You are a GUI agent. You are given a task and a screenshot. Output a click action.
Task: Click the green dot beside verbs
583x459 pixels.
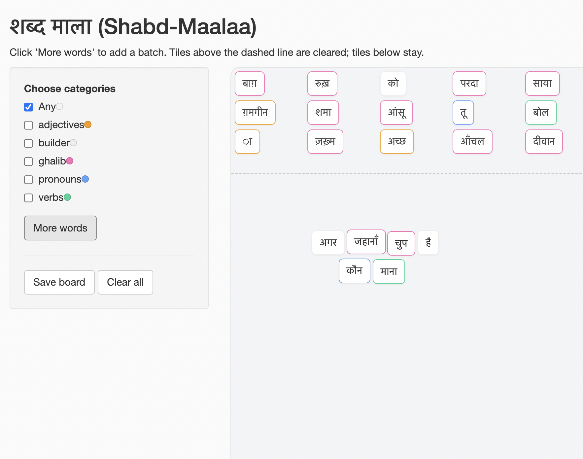point(68,197)
